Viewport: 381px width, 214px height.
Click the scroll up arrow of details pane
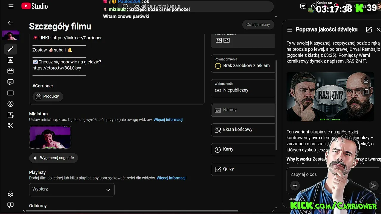[x=276, y=17]
